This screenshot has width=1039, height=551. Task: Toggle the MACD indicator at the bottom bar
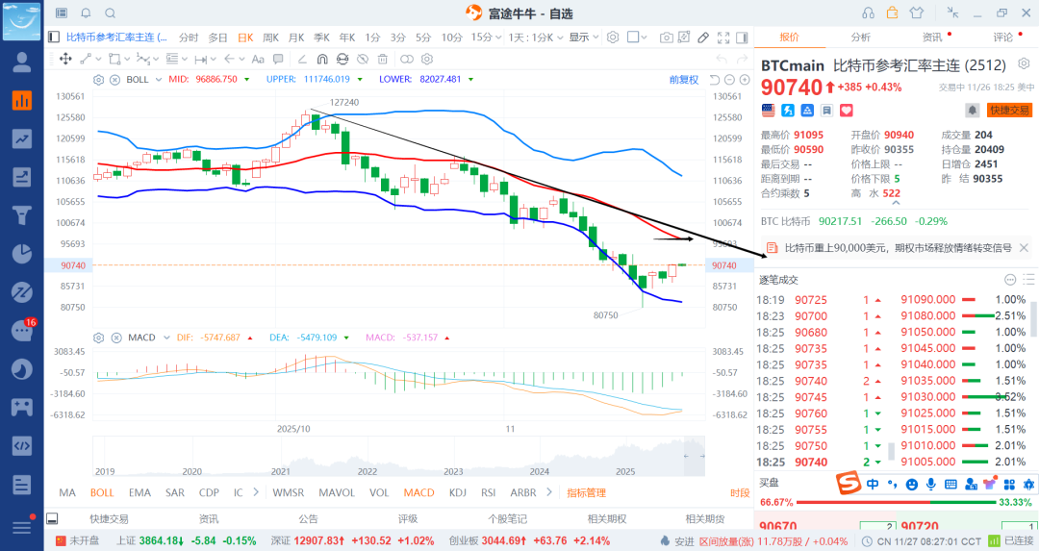418,492
